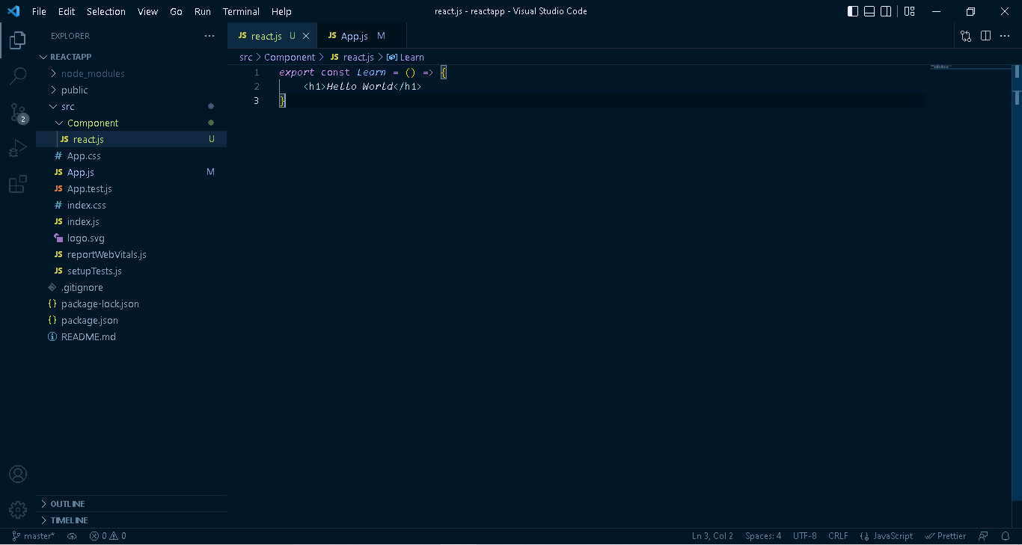Toggle the primary side bar layout button
Viewport: 1022px width, 545px height.
coord(853,11)
